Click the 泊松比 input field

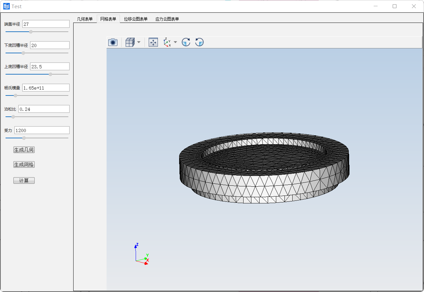tap(44, 109)
